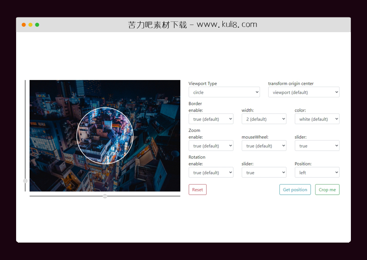Open the Rotation slider dropdown
The image size is (367, 260).
tap(264, 172)
